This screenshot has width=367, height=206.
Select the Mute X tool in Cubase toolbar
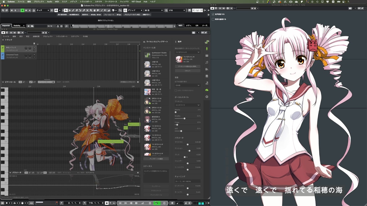[87, 10]
